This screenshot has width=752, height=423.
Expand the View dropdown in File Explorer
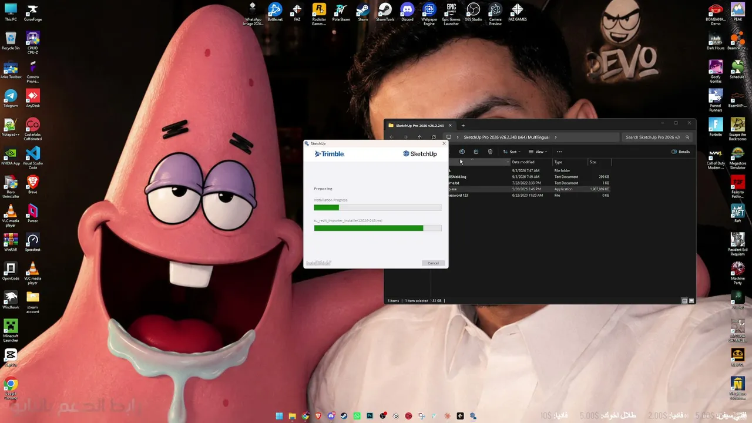(538, 152)
